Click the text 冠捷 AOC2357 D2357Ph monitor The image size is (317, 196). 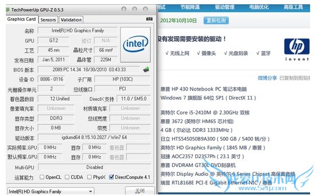pos(202,156)
